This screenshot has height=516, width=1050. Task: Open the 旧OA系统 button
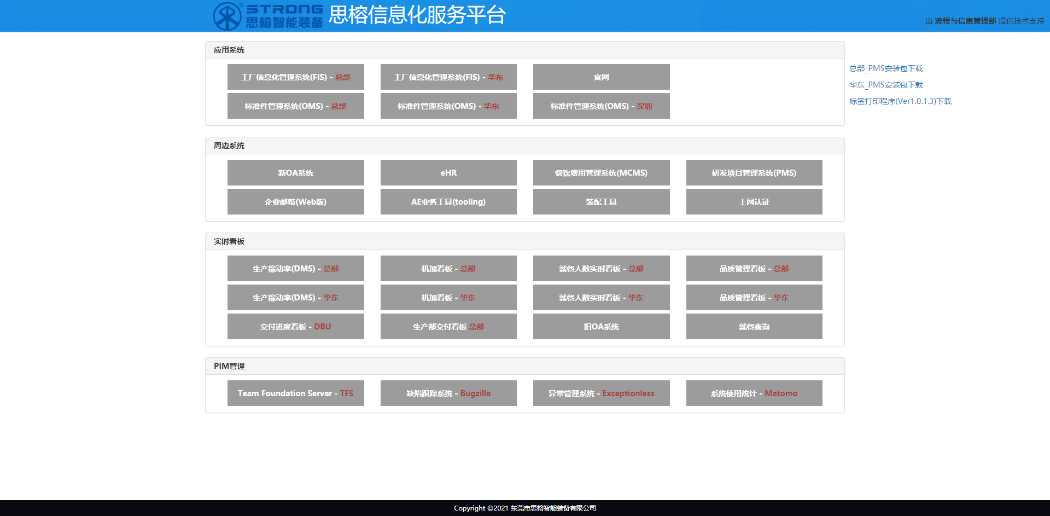[602, 327]
